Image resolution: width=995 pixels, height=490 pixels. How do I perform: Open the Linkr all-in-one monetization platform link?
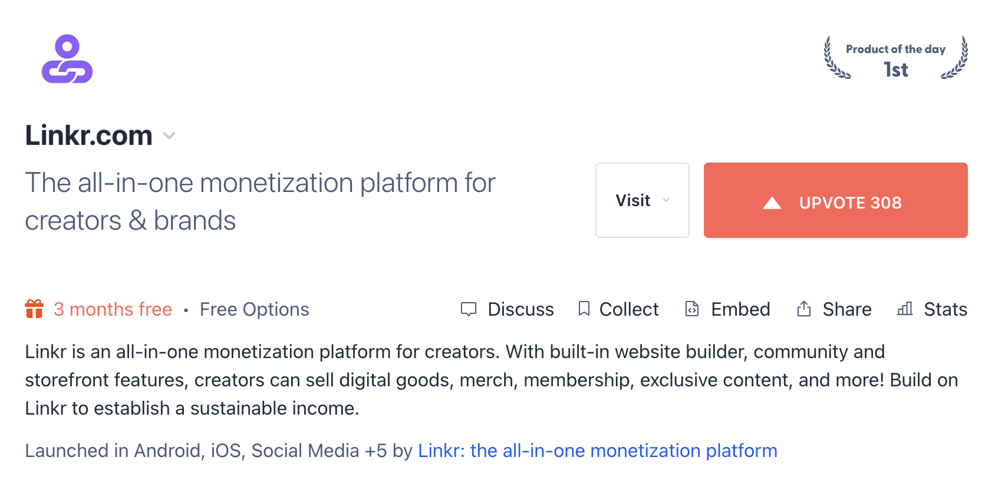tap(598, 451)
